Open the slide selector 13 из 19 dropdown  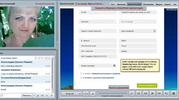(72, 94)
